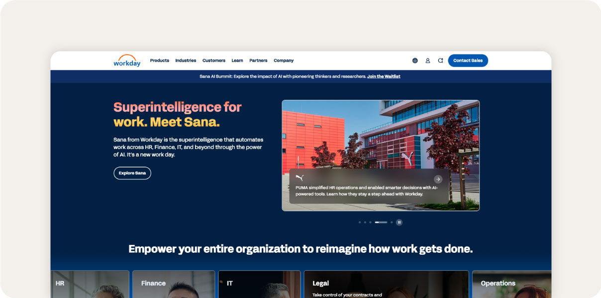This screenshot has width=601, height=298.
Task: Click the Explore Sana button
Action: coord(132,173)
